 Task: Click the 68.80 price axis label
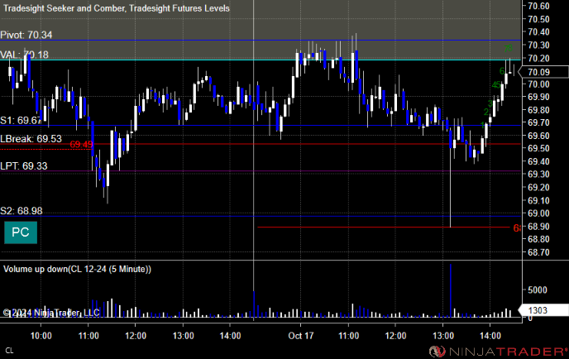coord(538,239)
